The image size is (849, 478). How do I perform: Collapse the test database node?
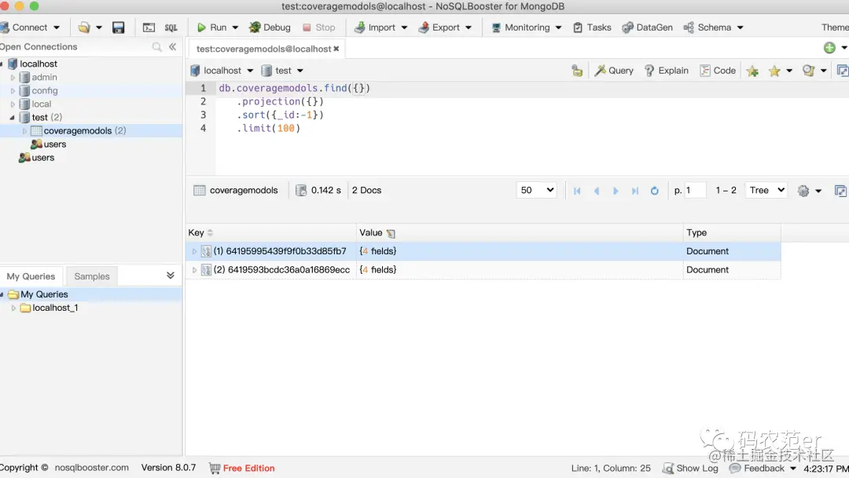[x=13, y=117]
